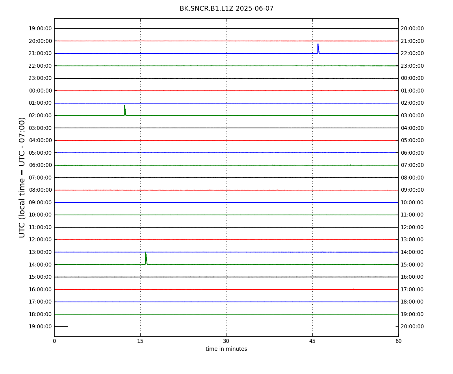Click the right-axis label 18:00:00
Viewport: 453px width, 374px height.
412,302
